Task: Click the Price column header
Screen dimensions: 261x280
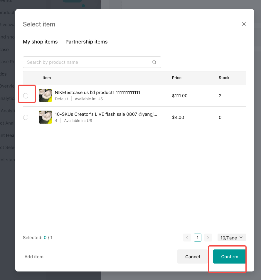Action: [x=177, y=78]
